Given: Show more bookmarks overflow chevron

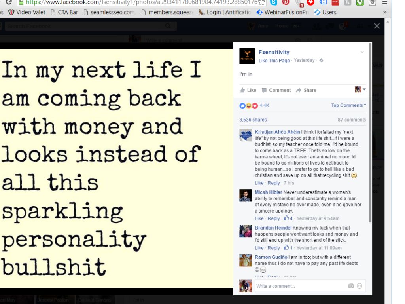Looking at the screenshot, I should (x=384, y=12).
